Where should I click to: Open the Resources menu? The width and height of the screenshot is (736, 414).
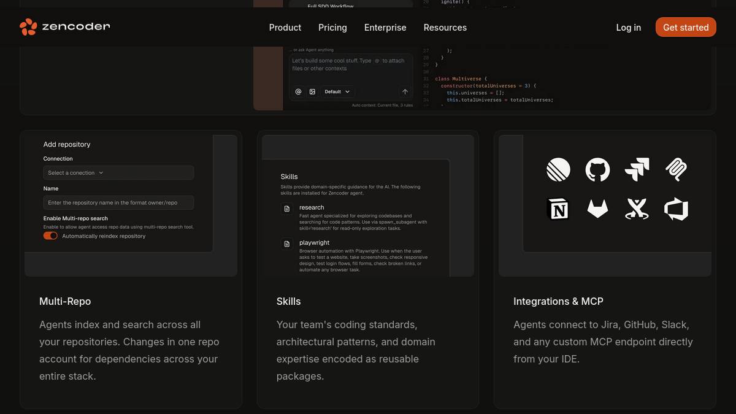pyautogui.click(x=445, y=28)
